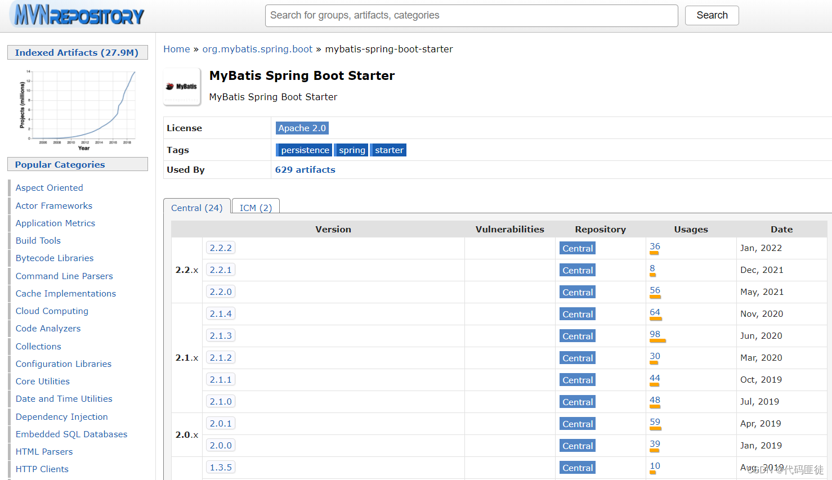Open the Configuration Libraries category

tap(64, 364)
